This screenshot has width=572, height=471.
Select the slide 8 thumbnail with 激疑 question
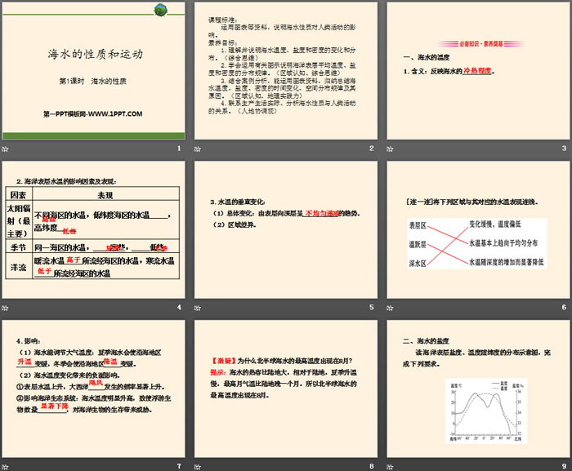(285, 389)
